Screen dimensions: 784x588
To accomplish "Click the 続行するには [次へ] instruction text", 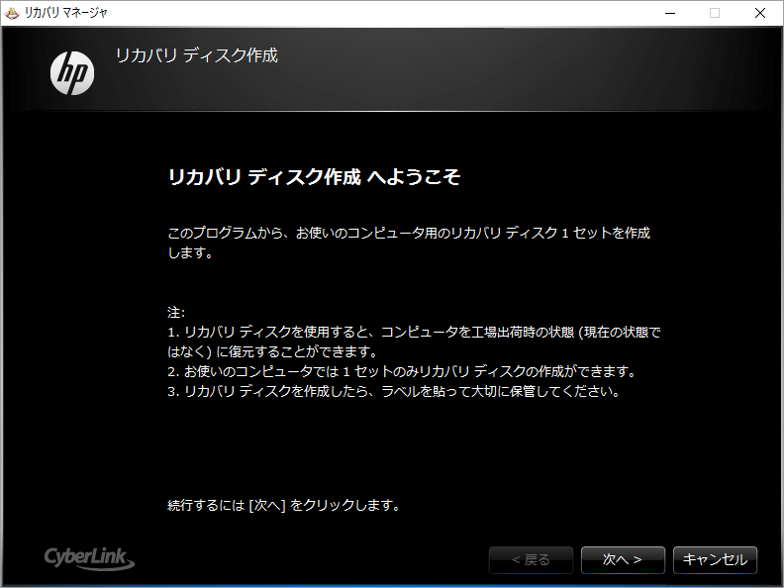I will pyautogui.click(x=283, y=505).
